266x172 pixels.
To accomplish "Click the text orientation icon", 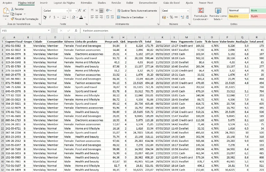I will [x=108, y=11].
